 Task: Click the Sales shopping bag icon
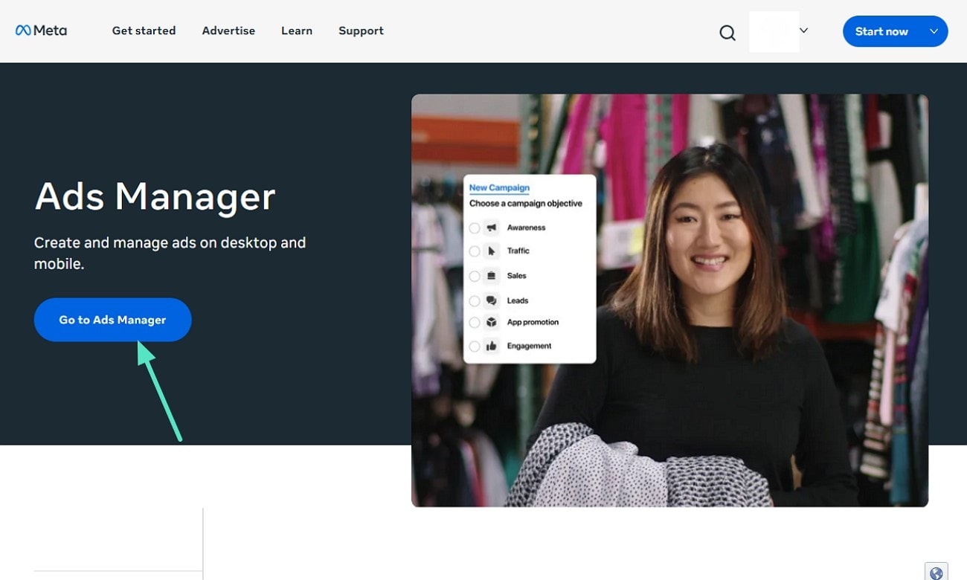coord(491,276)
